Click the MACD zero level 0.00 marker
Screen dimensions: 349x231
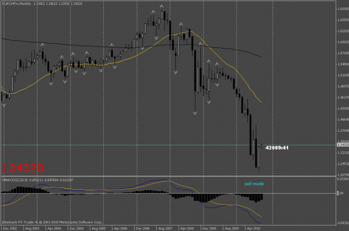click(x=341, y=193)
